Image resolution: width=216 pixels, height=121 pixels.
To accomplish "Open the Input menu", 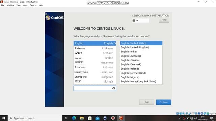I will click(25, 5).
